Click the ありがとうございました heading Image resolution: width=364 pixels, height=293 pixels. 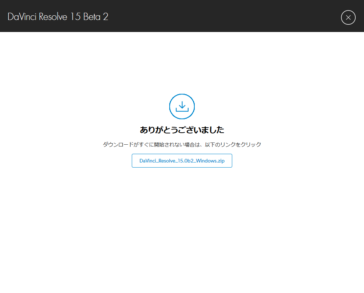coord(182,130)
